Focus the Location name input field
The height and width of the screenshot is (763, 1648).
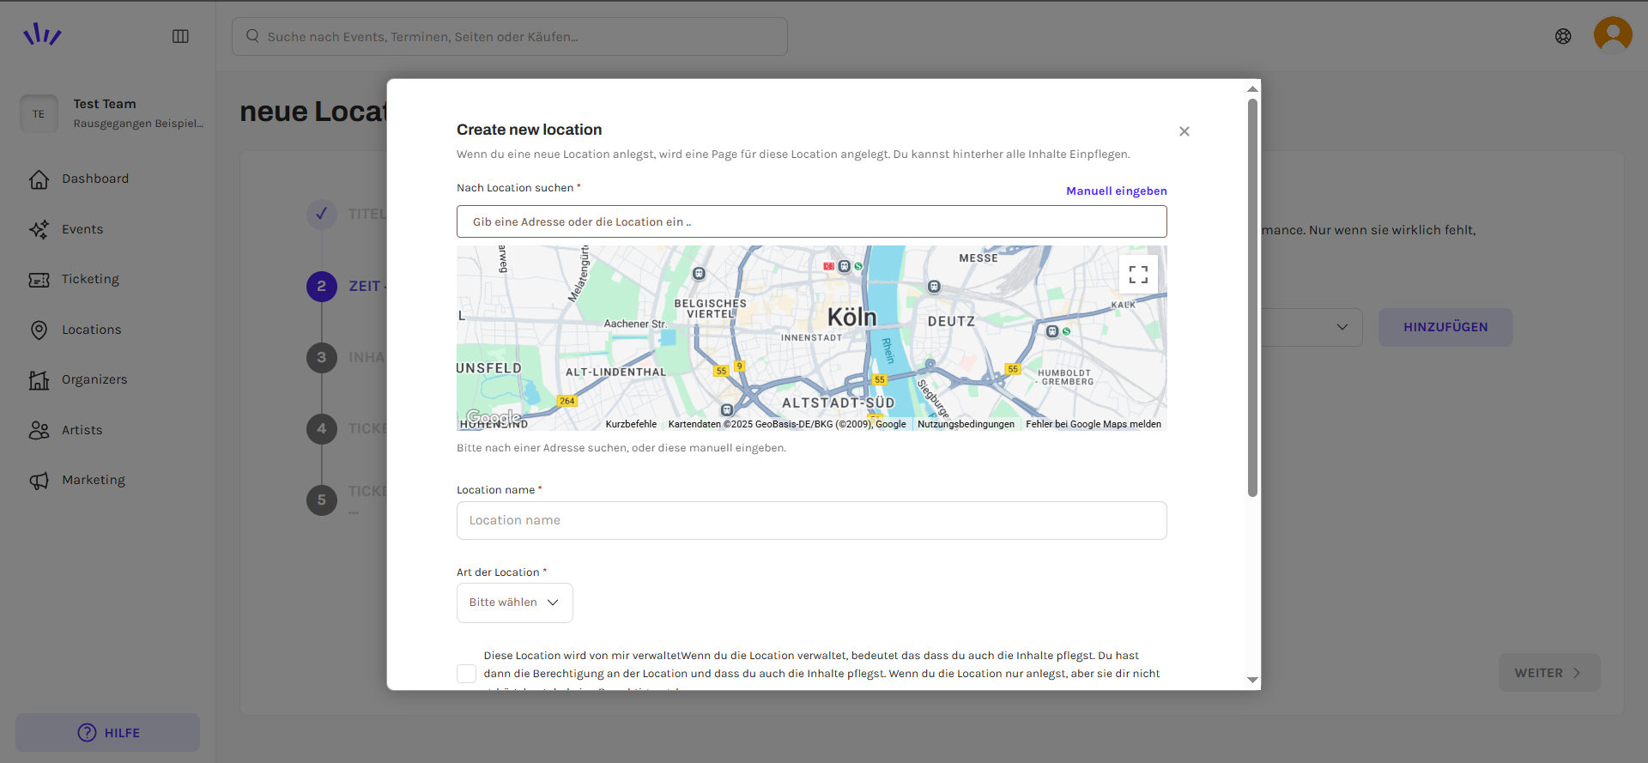[811, 520]
